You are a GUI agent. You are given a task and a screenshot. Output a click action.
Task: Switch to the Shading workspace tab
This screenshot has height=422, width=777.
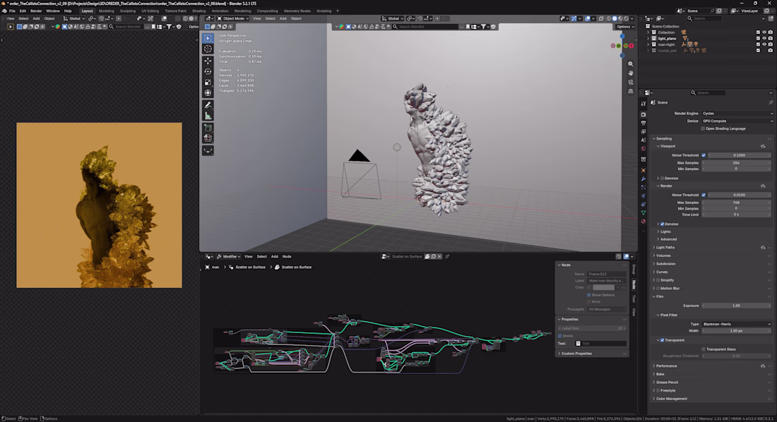198,11
